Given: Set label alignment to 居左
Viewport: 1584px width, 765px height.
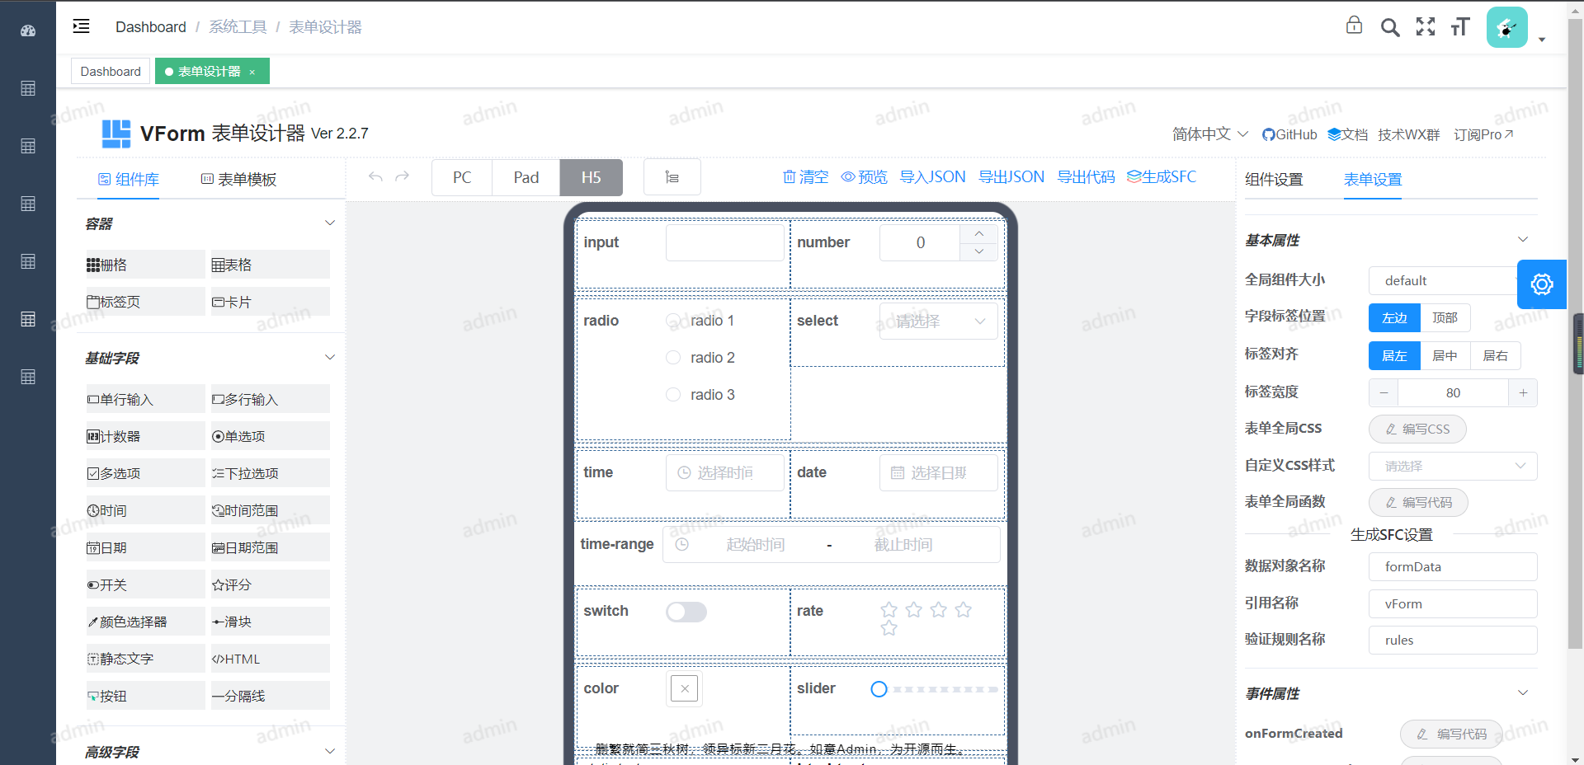Looking at the screenshot, I should 1394,356.
